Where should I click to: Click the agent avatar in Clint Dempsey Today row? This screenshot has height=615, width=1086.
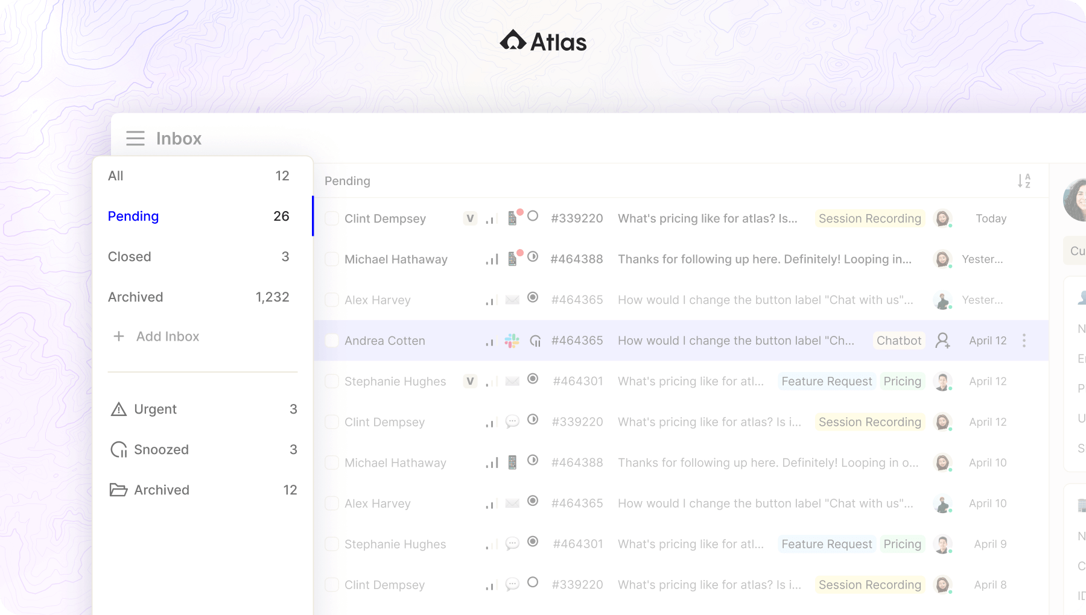pyautogui.click(x=942, y=218)
